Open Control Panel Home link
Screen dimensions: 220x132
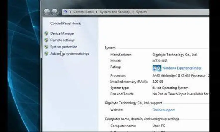[x=66, y=23]
